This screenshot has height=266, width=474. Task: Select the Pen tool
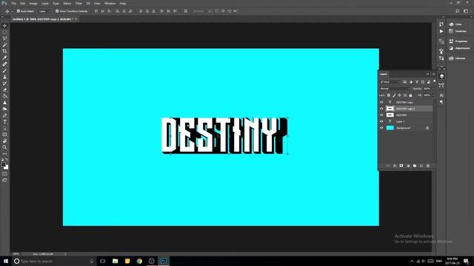tap(4, 115)
